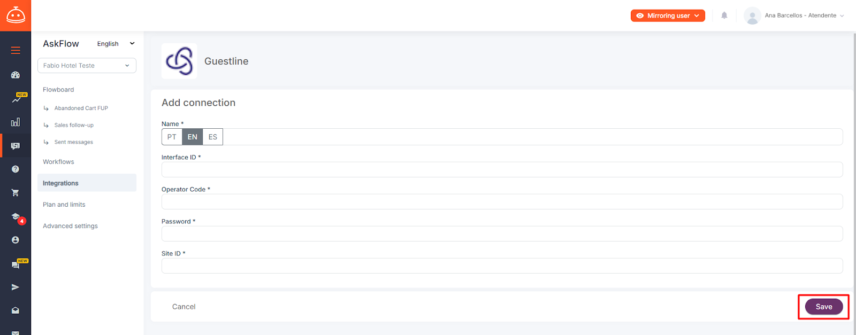This screenshot has width=856, height=335.
Task: Open the paper plane send icon
Action: click(x=16, y=287)
